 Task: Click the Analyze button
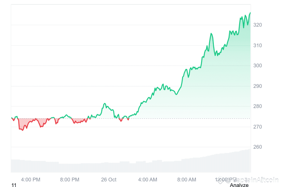pyautogui.click(x=239, y=185)
